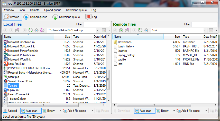Sort local files by Size column

click(63, 37)
